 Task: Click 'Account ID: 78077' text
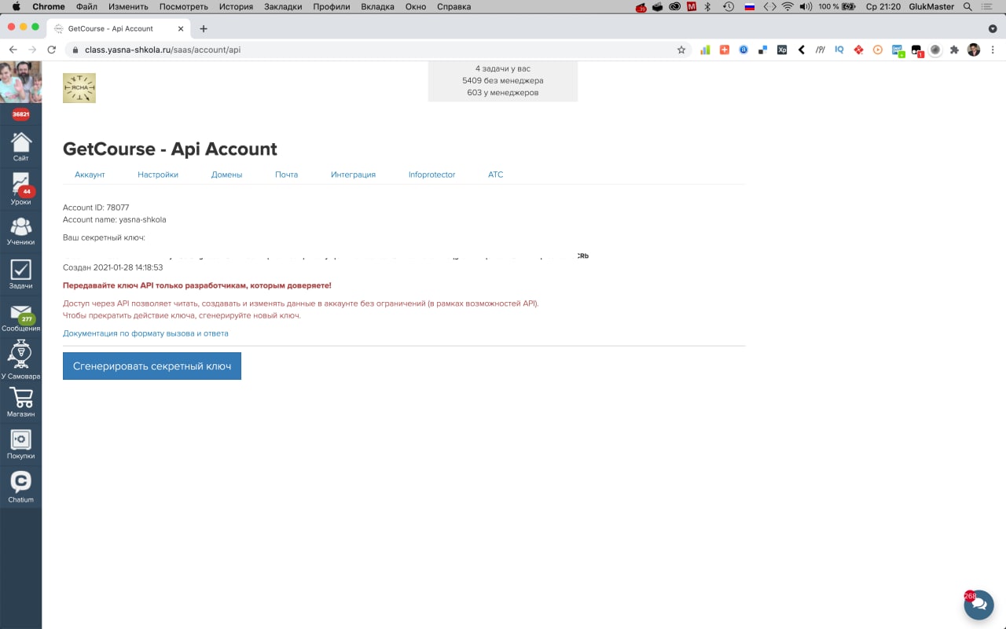point(96,208)
